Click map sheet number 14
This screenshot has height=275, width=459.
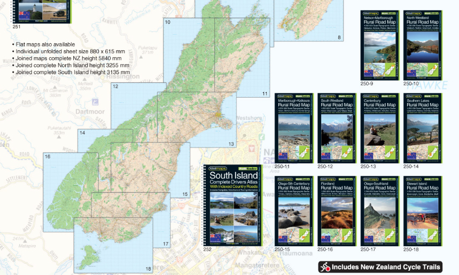82,133
